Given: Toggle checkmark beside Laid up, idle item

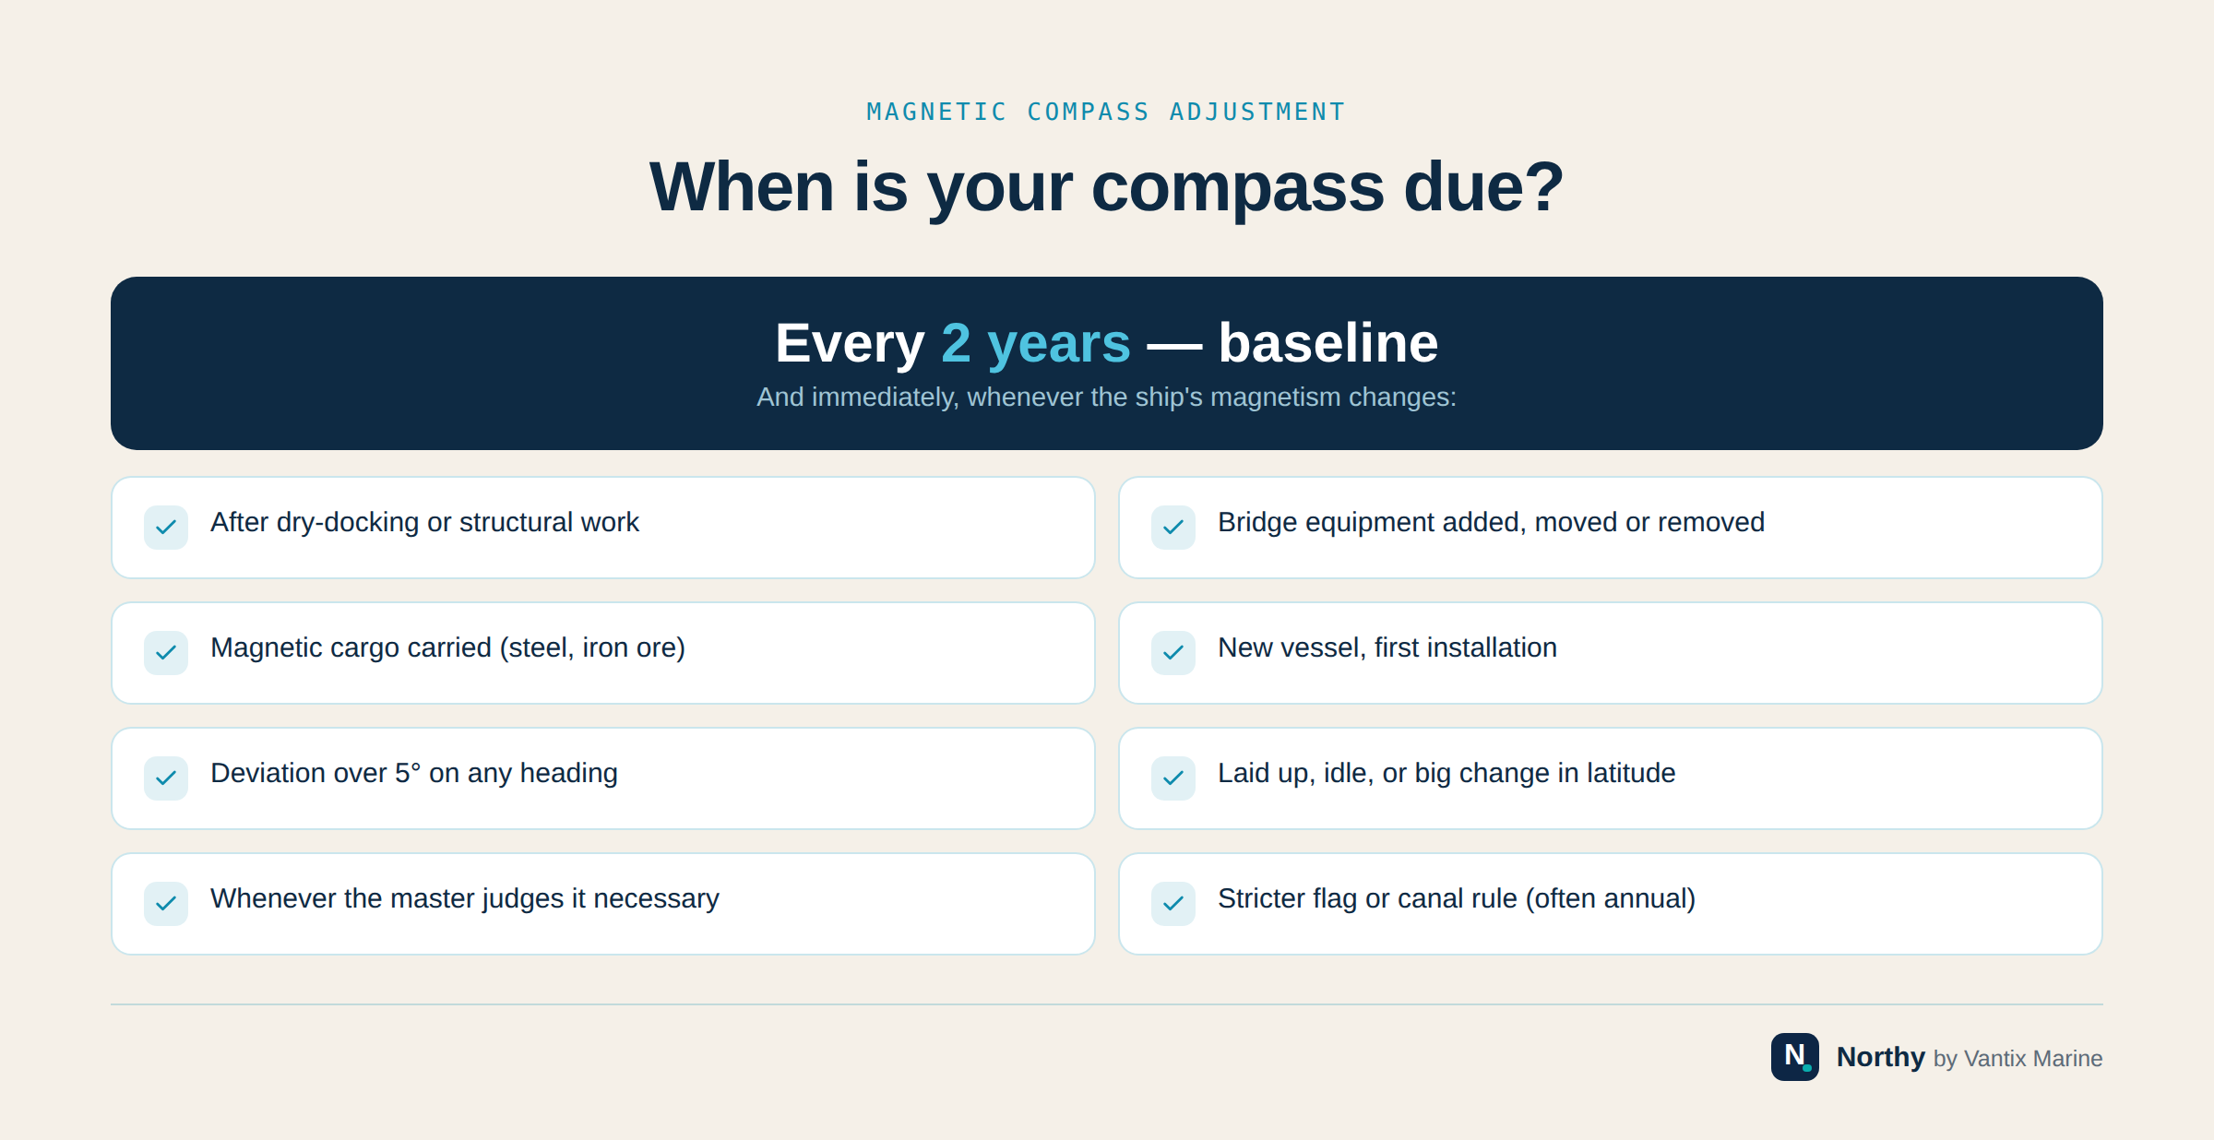Looking at the screenshot, I should pyautogui.click(x=1173, y=778).
